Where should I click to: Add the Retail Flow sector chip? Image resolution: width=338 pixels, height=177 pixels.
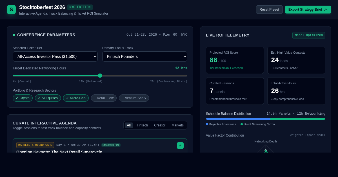click(104, 98)
